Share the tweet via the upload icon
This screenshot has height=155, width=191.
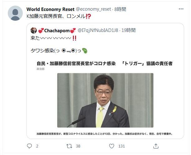(x=156, y=146)
